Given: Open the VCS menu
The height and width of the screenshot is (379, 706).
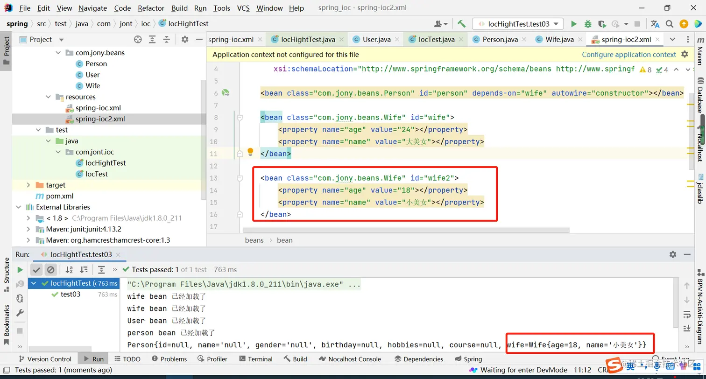Looking at the screenshot, I should [x=243, y=8].
